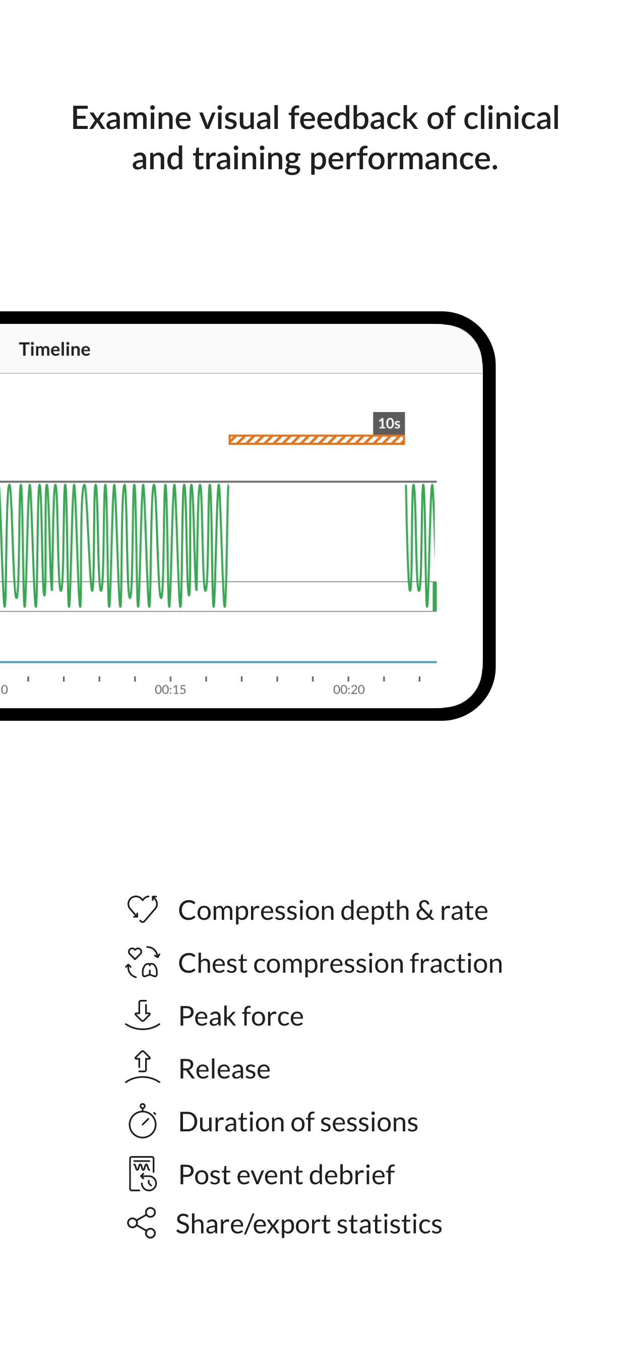
Task: Click the Post event debrief icon
Action: coord(142,1173)
